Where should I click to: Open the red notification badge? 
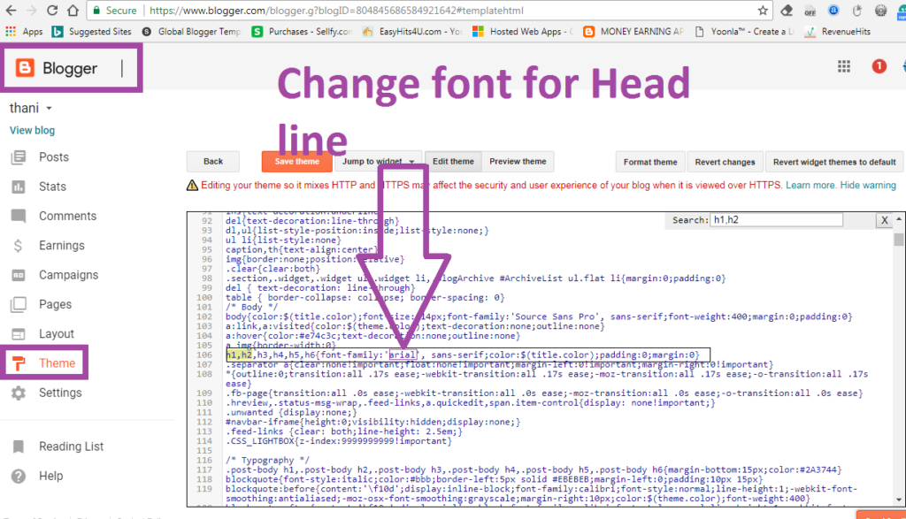(x=879, y=66)
